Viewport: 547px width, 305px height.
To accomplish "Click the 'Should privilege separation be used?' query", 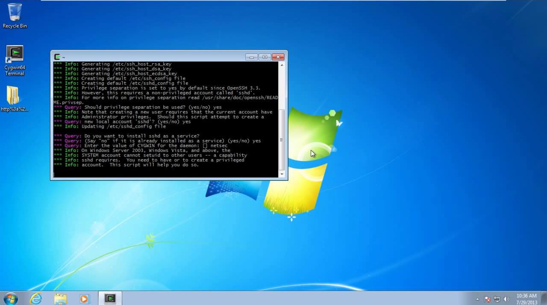I will [x=138, y=107].
